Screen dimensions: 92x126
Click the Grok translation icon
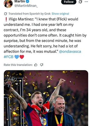[6, 14]
